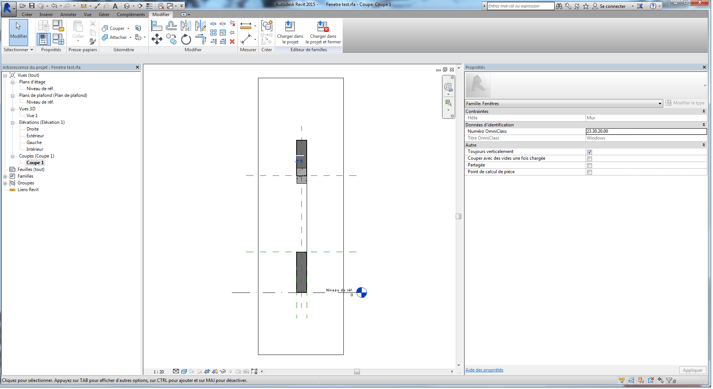Check Point de calcul de pièce

[x=589, y=172]
